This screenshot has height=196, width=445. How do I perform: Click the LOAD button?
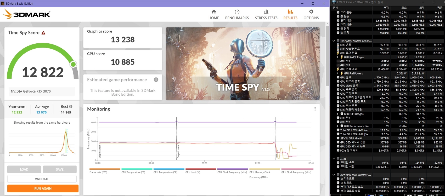pyautogui.click(x=24, y=169)
